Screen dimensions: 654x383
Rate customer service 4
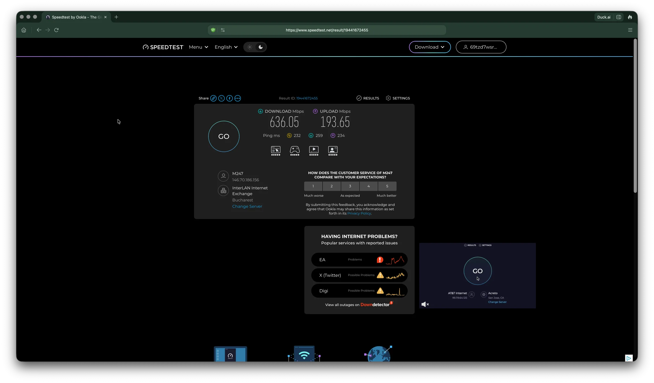pos(368,186)
